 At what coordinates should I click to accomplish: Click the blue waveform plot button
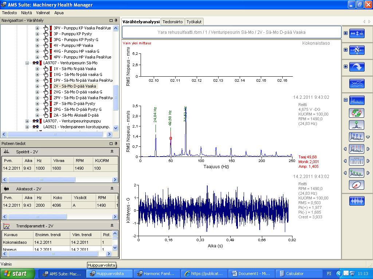pyautogui.click(x=357, y=201)
